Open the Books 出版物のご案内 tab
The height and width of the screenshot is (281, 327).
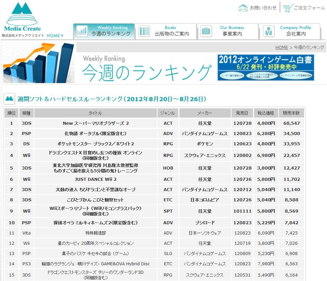166,31
